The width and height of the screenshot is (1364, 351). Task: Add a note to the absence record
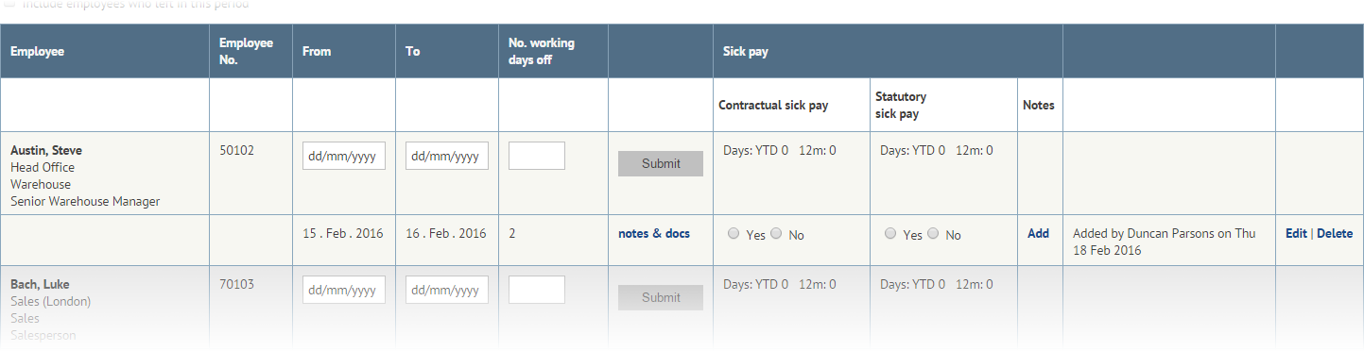click(1038, 233)
